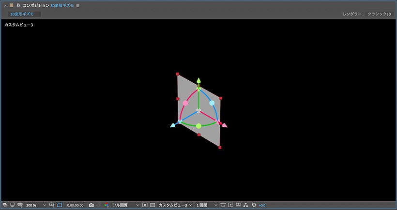Click the snapshot camera icon
This screenshot has height=210, width=397.
click(x=91, y=205)
